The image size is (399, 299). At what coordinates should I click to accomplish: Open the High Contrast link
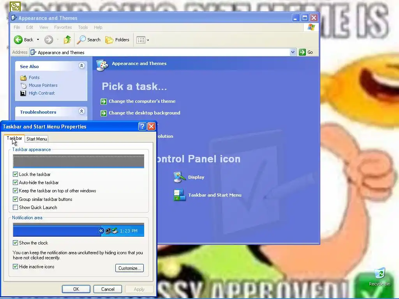coord(42,93)
